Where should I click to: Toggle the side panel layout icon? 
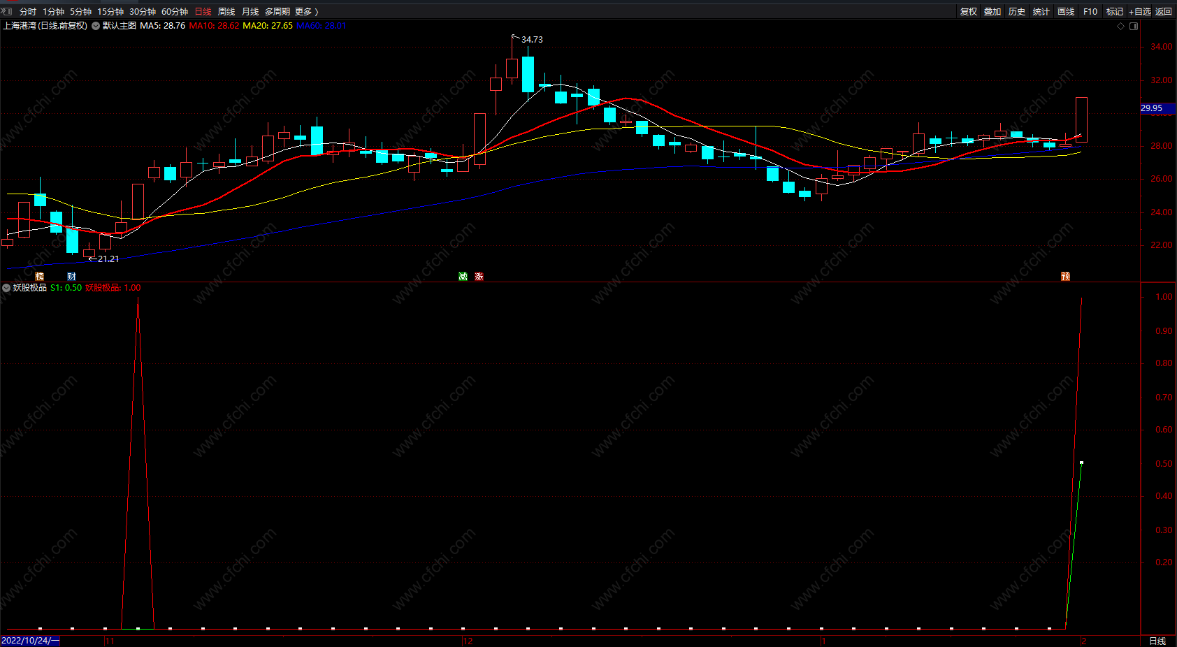coord(1134,26)
